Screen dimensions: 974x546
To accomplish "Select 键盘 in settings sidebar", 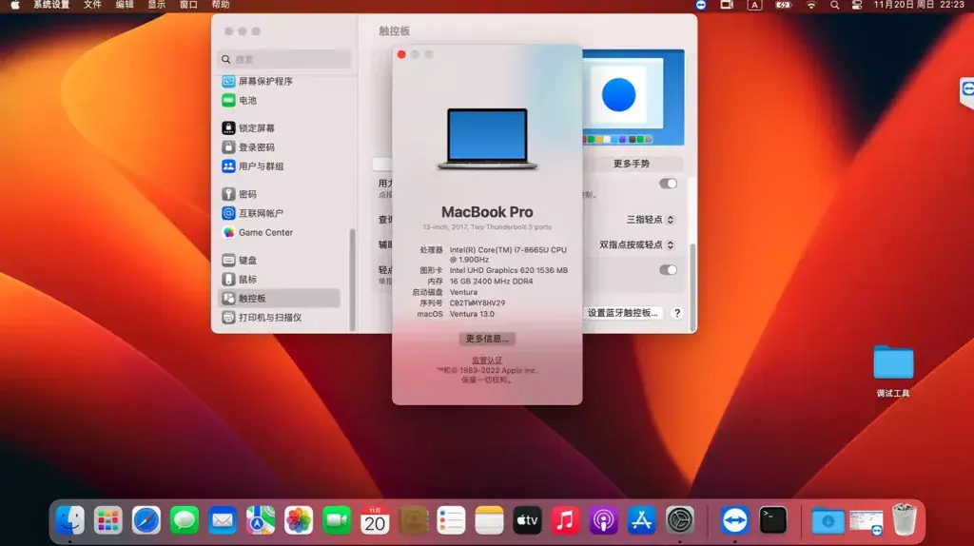I will click(280, 261).
